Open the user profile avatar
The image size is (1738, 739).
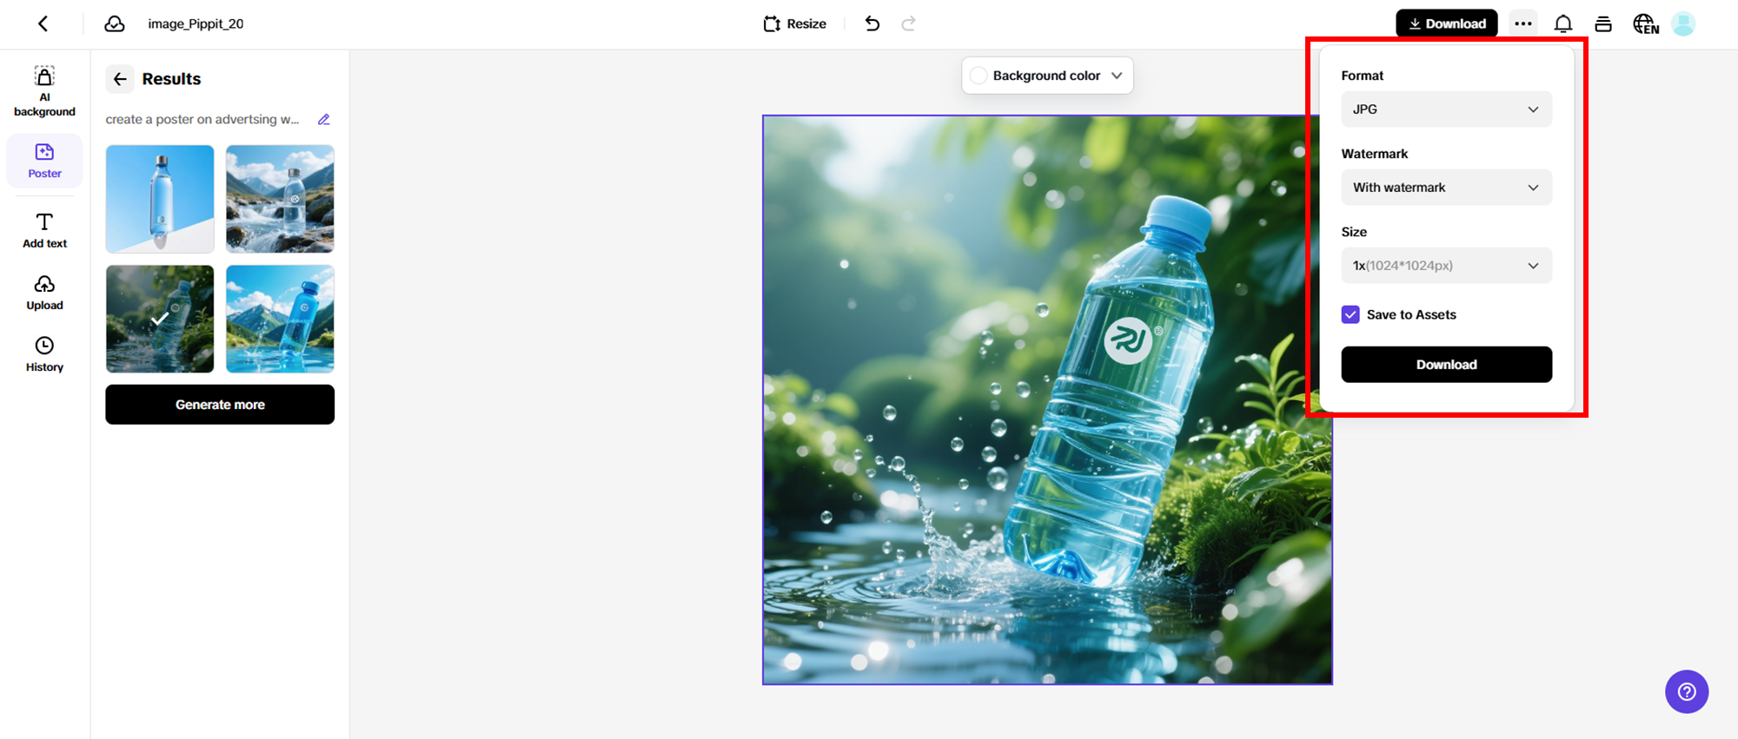pyautogui.click(x=1683, y=23)
